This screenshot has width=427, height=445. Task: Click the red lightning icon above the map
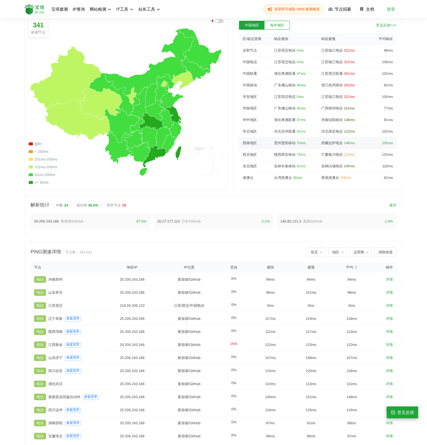tap(213, 21)
